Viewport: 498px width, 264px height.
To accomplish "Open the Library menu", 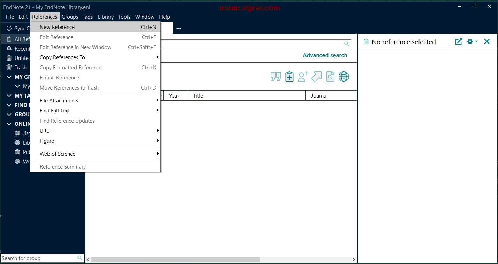I will click(106, 17).
